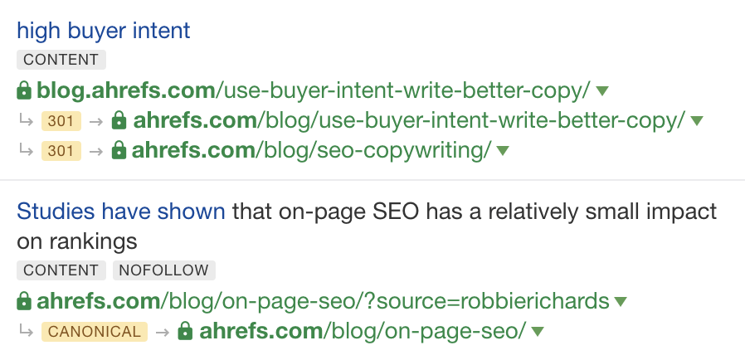Click lock icon before canonical on-page-seo URL

point(186,332)
